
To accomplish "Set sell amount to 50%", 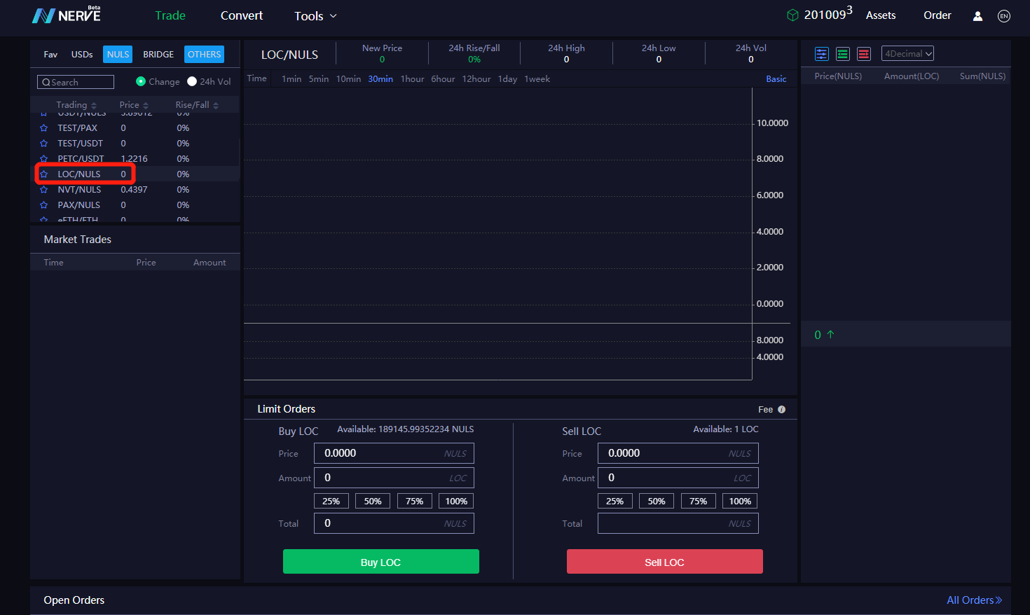I will 657,501.
